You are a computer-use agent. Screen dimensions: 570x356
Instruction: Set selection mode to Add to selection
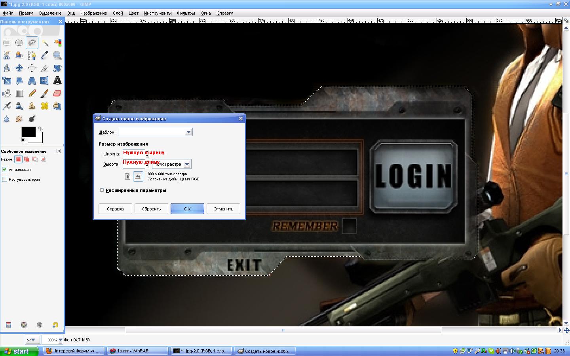click(27, 159)
